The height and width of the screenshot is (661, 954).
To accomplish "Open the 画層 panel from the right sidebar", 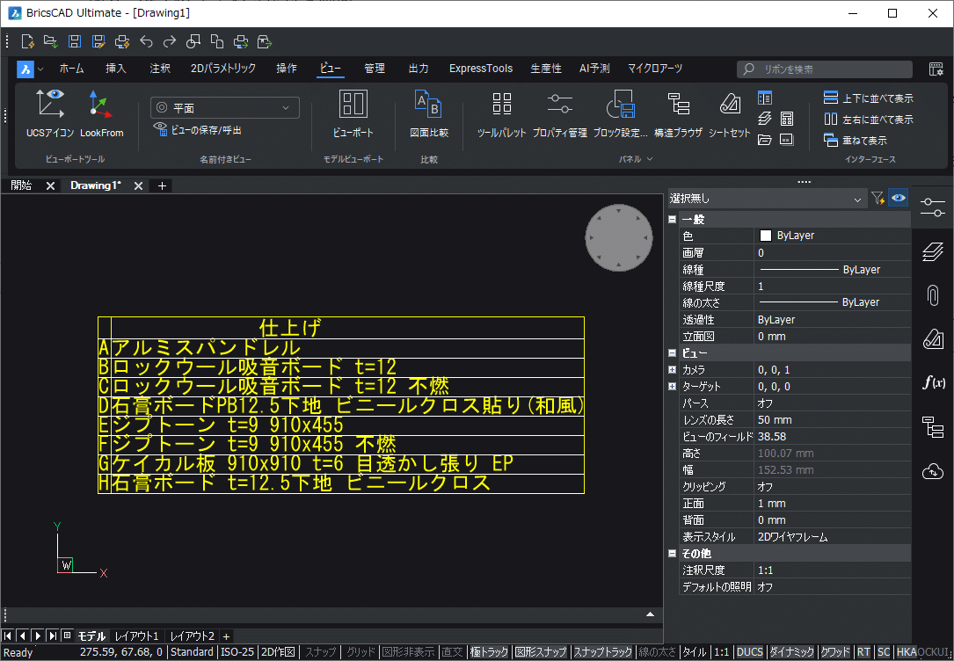I will [933, 251].
